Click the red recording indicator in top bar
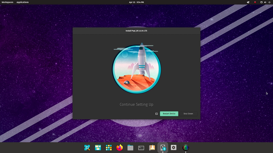 click(255, 2)
